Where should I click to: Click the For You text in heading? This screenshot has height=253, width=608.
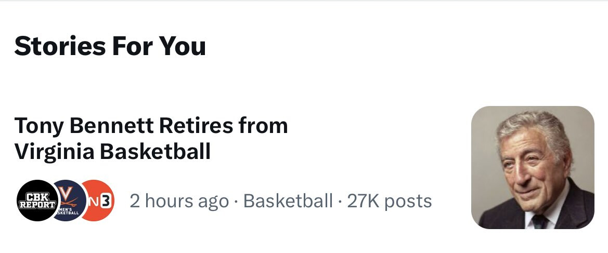(157, 46)
